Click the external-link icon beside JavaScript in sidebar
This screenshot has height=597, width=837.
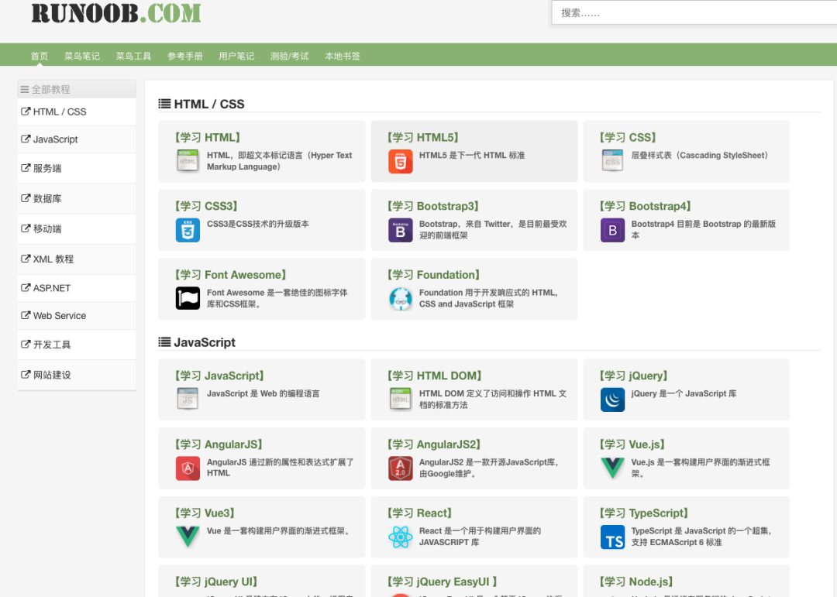coord(25,139)
